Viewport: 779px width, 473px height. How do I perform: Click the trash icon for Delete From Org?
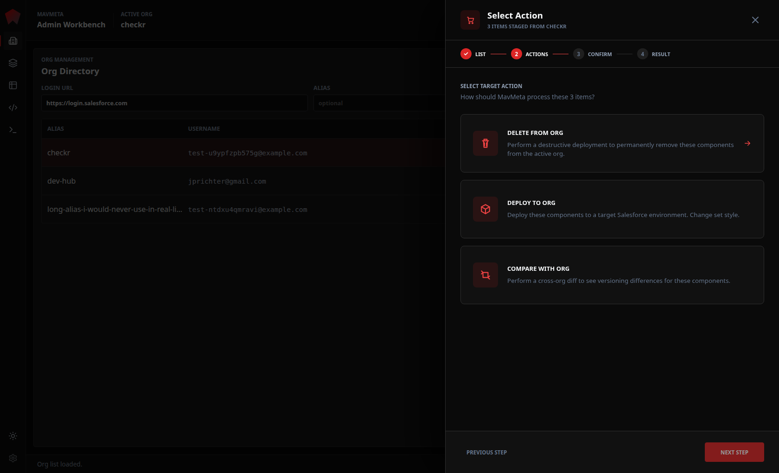point(485,143)
